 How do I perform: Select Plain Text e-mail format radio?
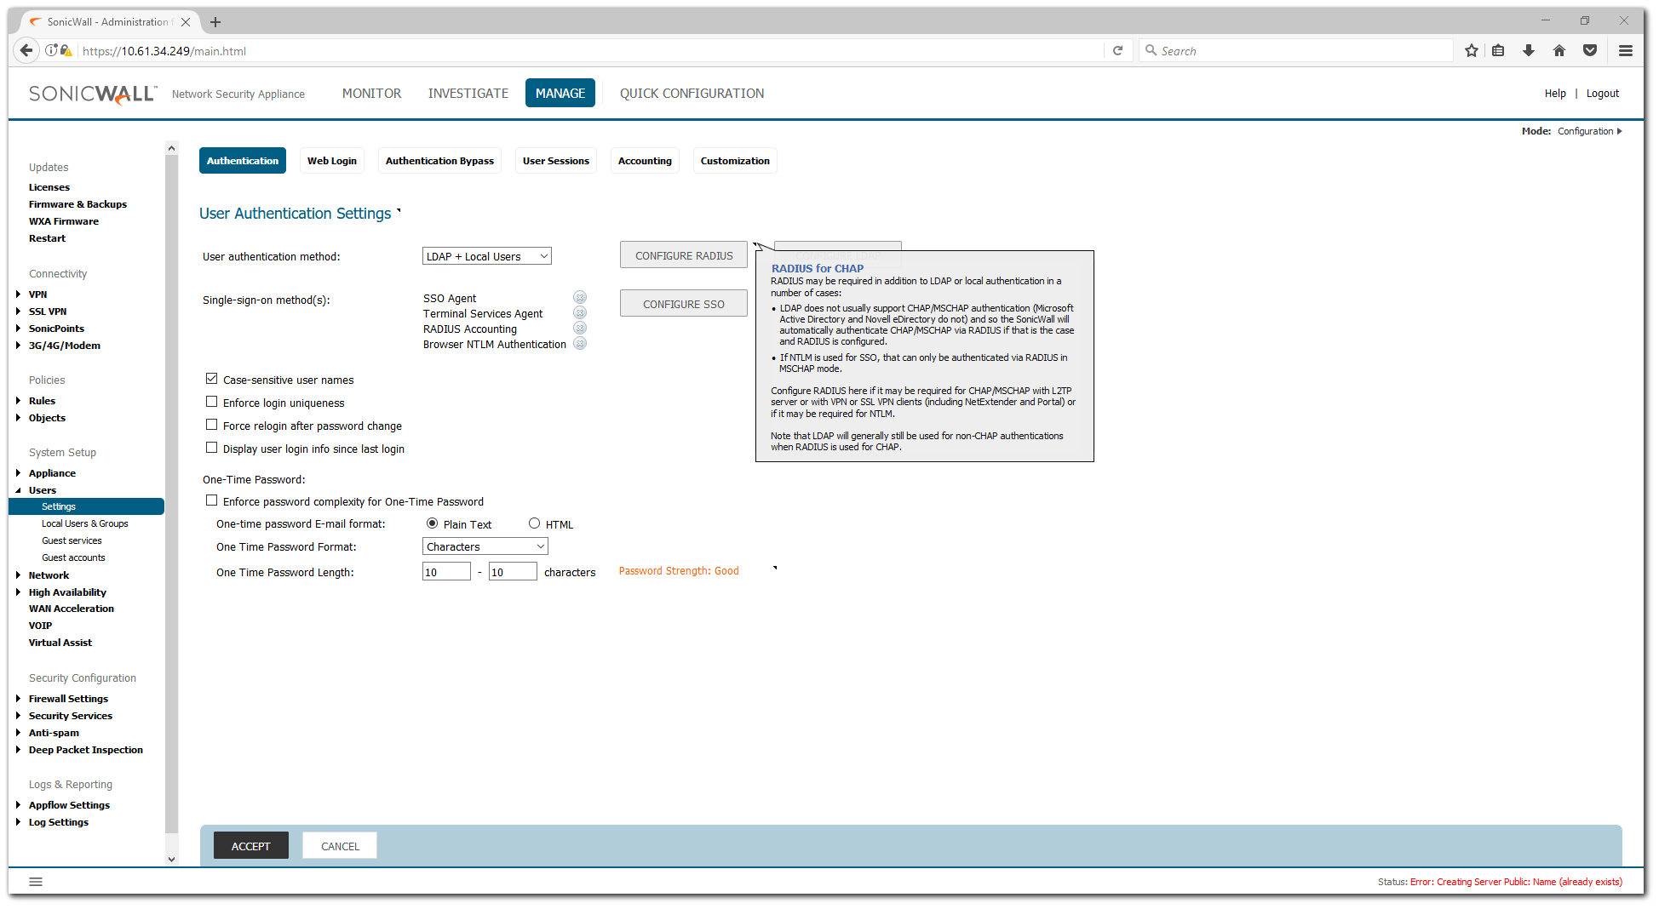[x=432, y=523]
